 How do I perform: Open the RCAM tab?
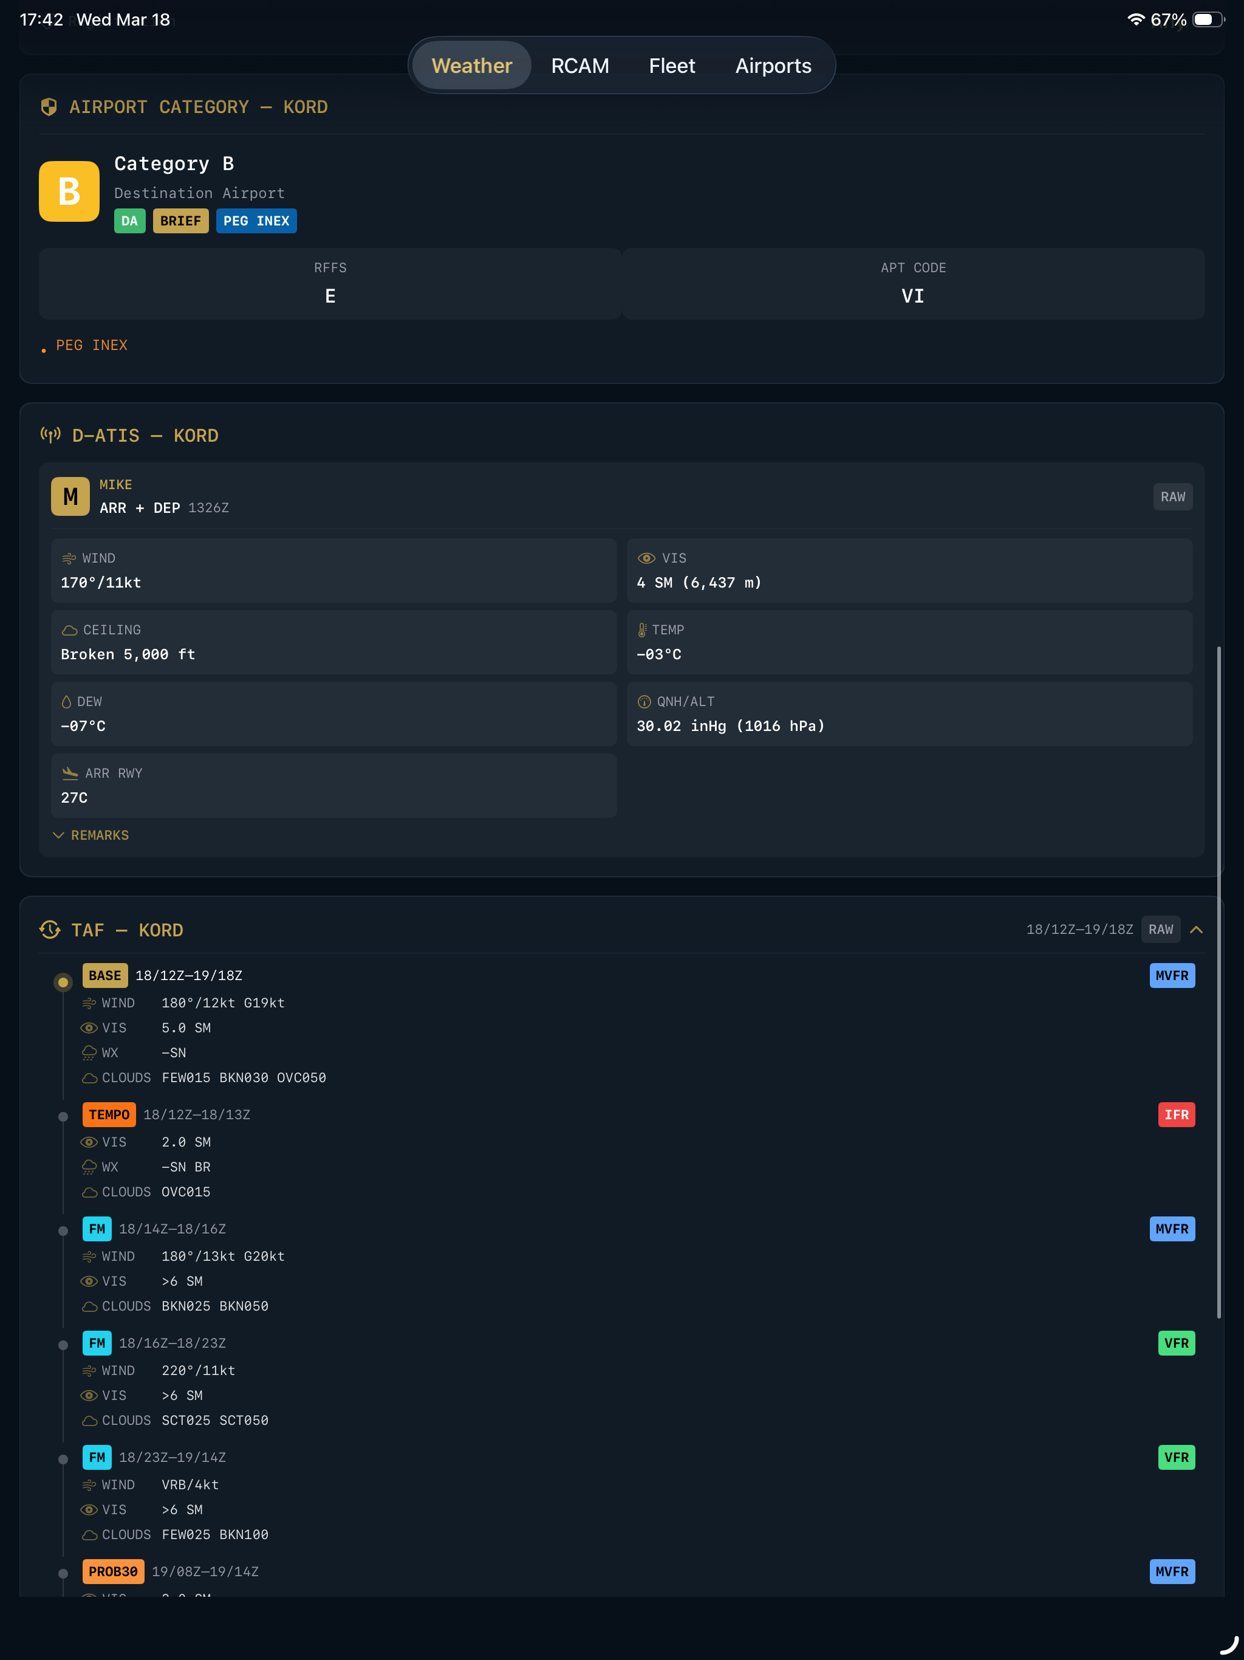[x=580, y=65]
